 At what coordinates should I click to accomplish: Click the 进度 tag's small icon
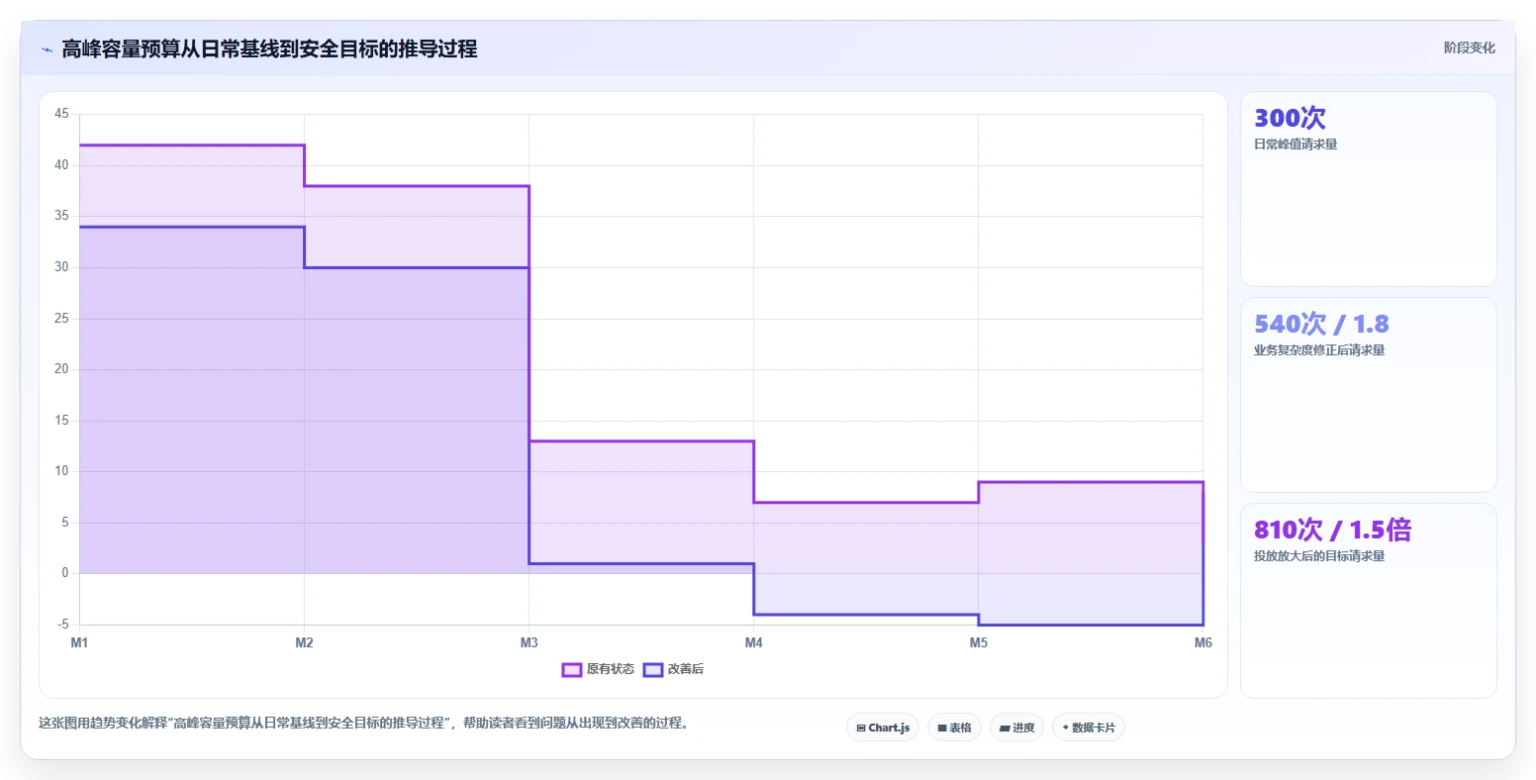1005,729
